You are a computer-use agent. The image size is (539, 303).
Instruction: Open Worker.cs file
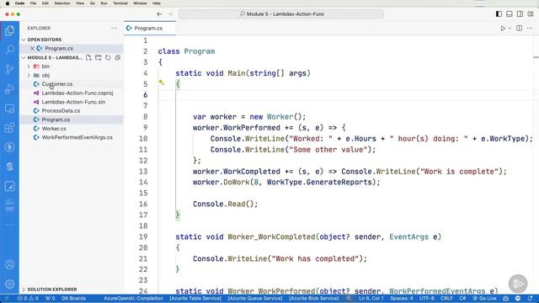pyautogui.click(x=54, y=129)
